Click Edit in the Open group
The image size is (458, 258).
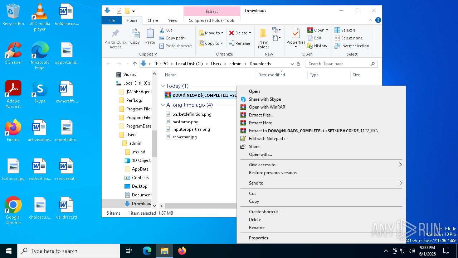click(x=315, y=38)
